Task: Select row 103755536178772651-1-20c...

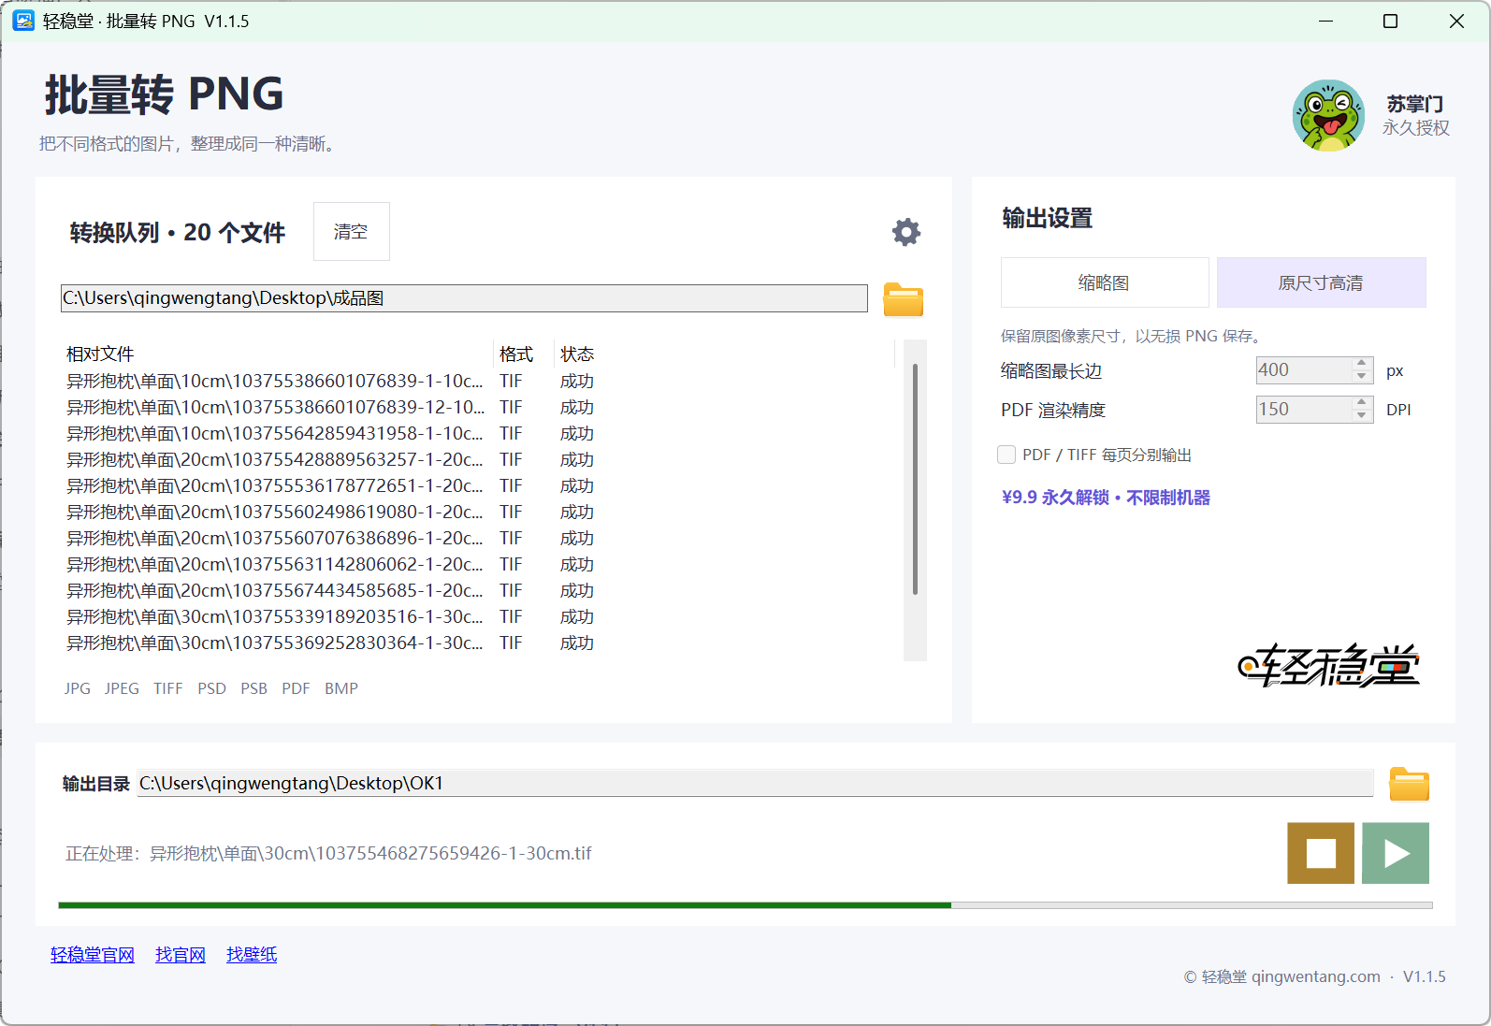Action: click(x=479, y=485)
